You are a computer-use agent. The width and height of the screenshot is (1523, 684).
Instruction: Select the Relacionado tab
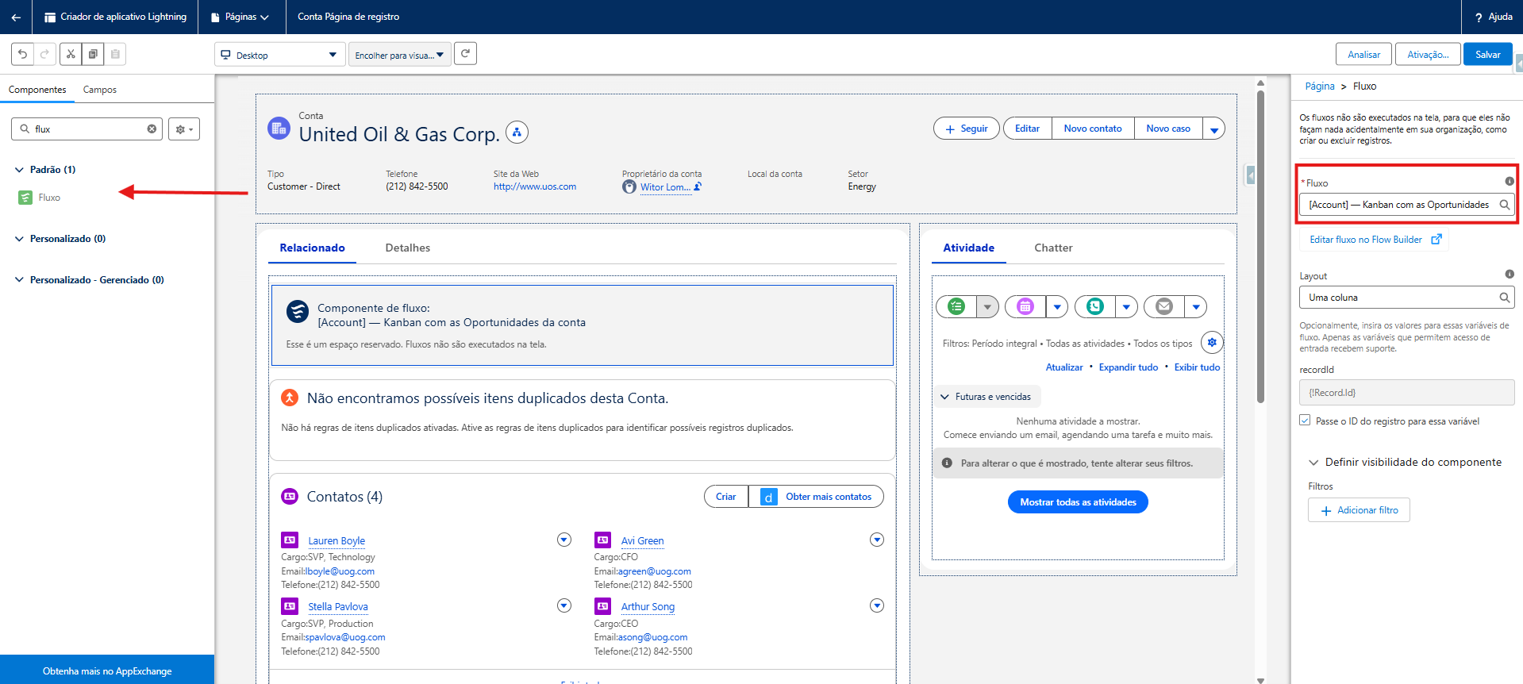(x=312, y=248)
